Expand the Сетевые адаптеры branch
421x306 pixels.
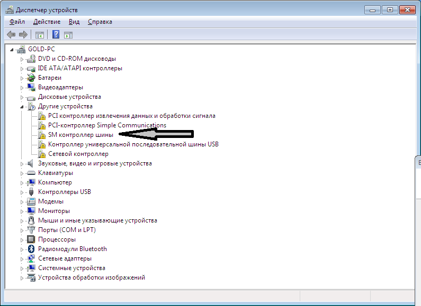click(22, 259)
